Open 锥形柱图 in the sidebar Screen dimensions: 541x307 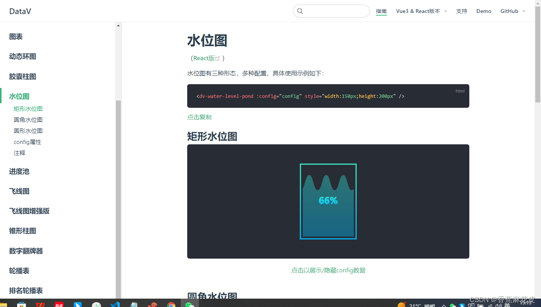point(23,231)
